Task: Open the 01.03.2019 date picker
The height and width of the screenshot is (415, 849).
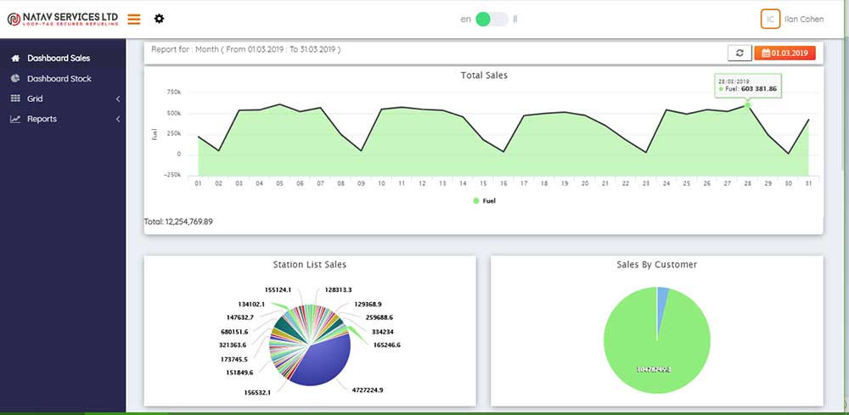Action: (x=784, y=53)
